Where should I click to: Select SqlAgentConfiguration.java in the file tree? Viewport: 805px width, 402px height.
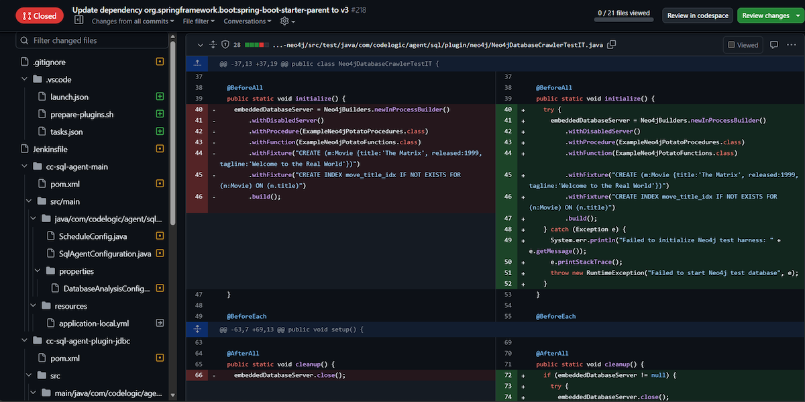(105, 254)
